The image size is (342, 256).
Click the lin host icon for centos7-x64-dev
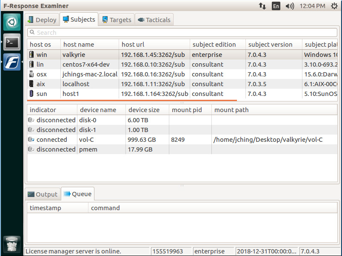pyautogui.click(x=31, y=64)
